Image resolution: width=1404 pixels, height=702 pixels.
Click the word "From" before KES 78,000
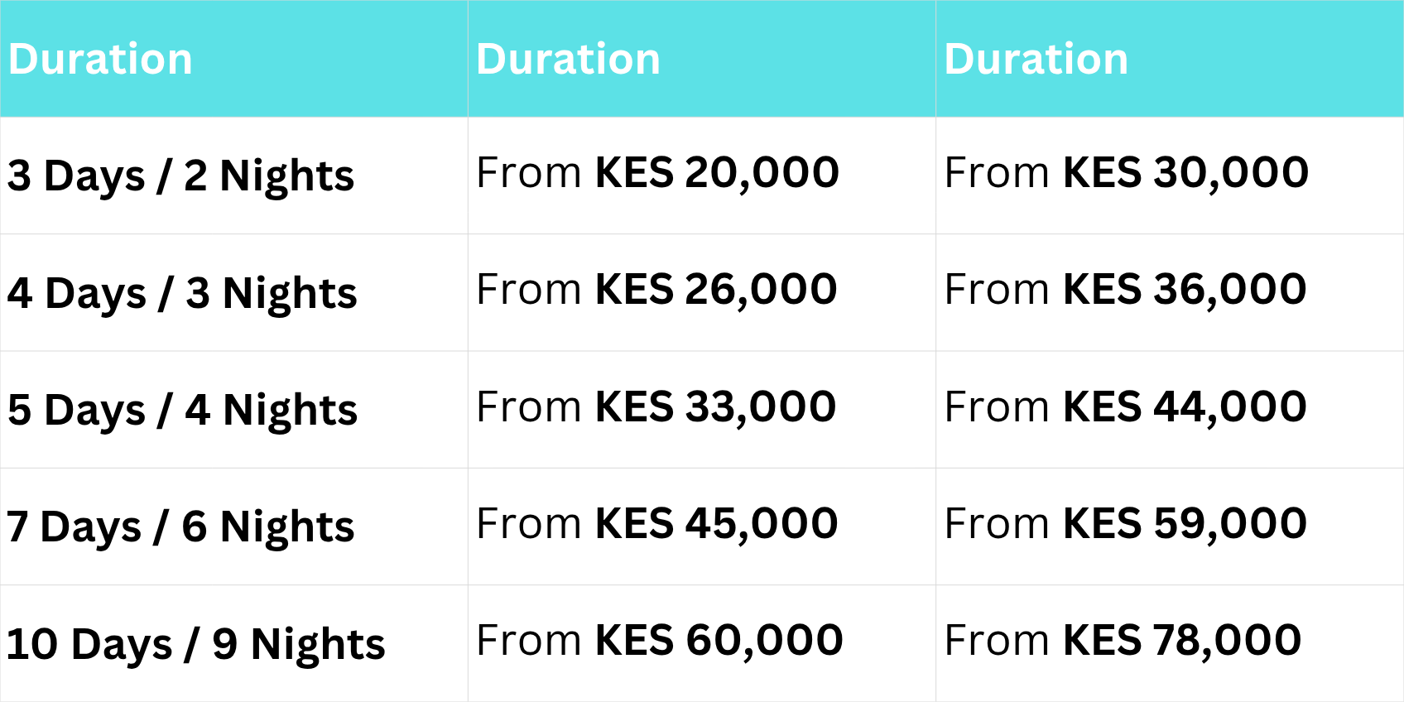pos(997,640)
